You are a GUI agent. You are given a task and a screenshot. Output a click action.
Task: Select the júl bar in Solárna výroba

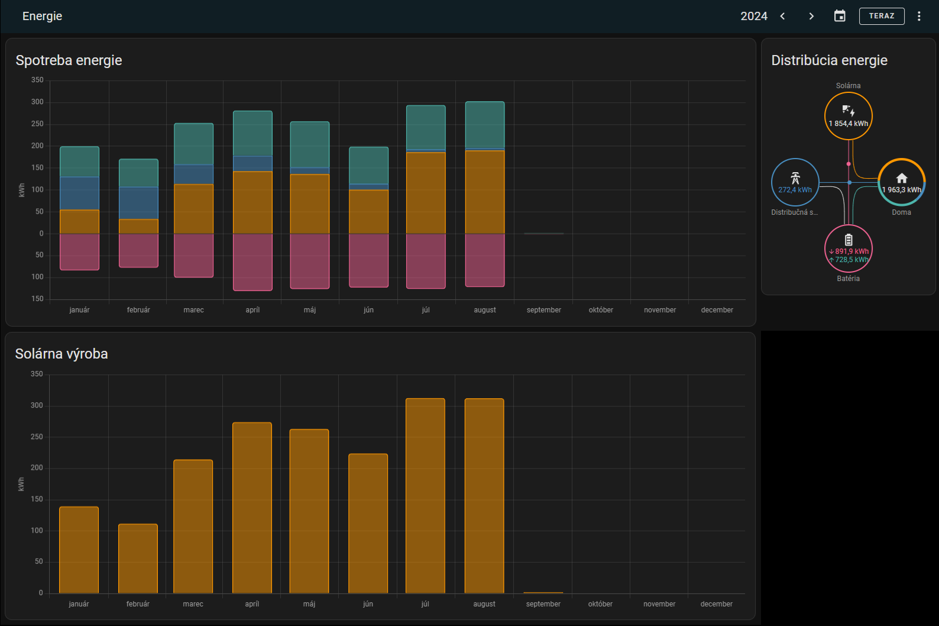425,496
